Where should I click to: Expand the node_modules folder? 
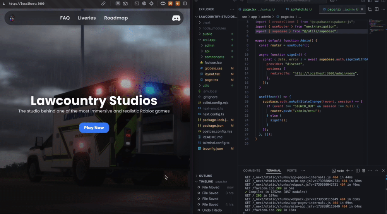coord(200,28)
